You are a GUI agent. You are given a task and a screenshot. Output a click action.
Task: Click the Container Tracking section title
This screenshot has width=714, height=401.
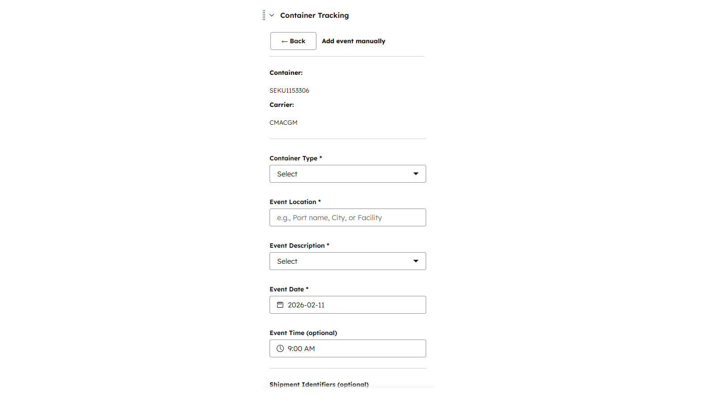[315, 15]
